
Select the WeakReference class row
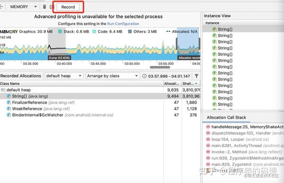pos(100,109)
